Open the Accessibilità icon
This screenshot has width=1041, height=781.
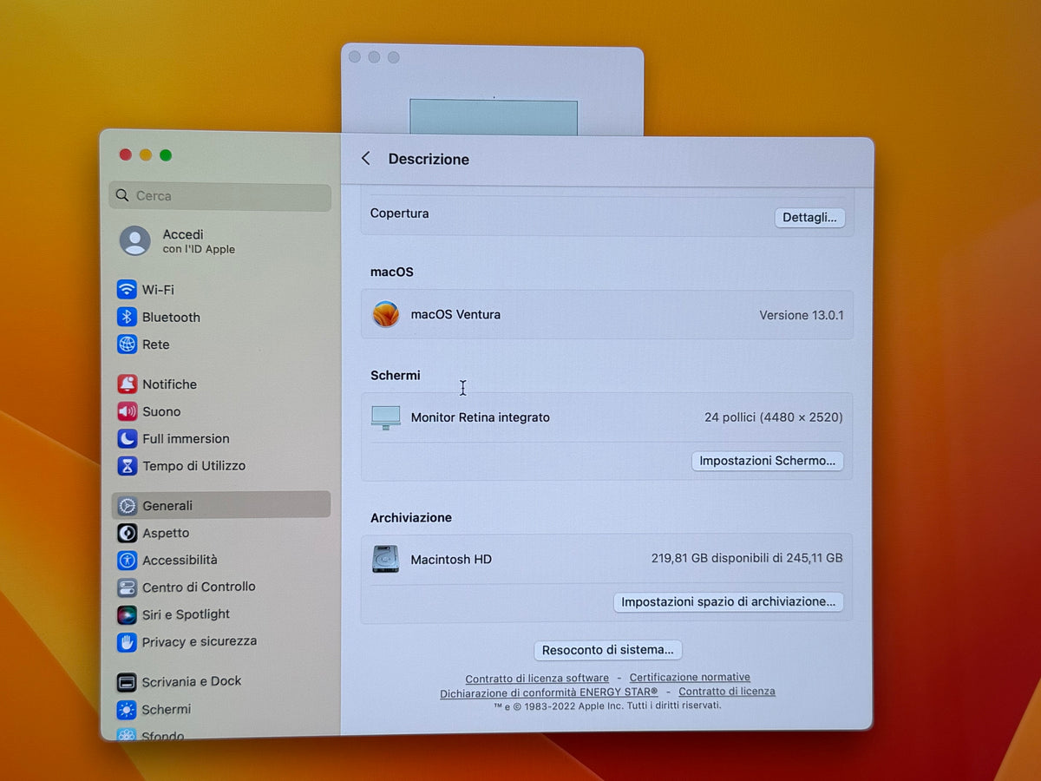(128, 560)
